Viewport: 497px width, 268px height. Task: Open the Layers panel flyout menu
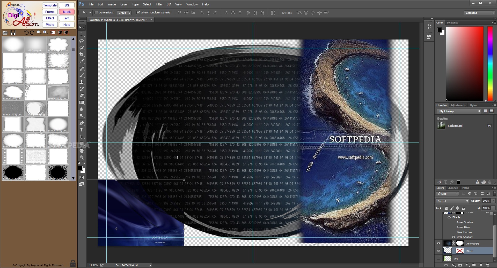tap(494, 188)
